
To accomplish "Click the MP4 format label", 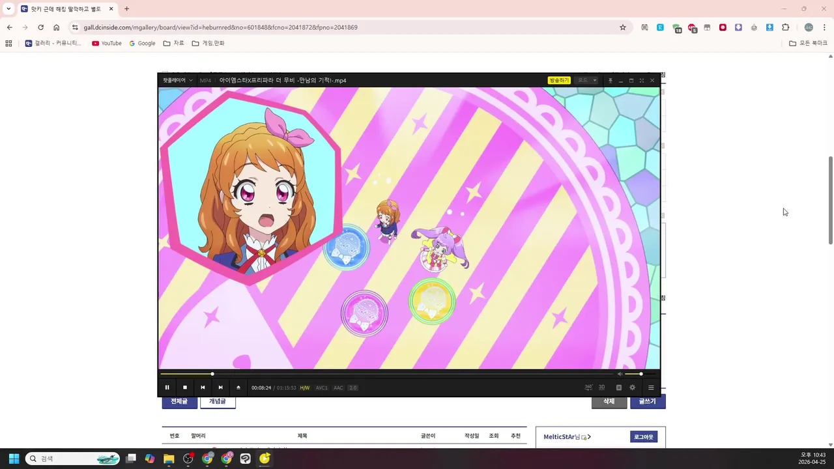I will click(205, 80).
